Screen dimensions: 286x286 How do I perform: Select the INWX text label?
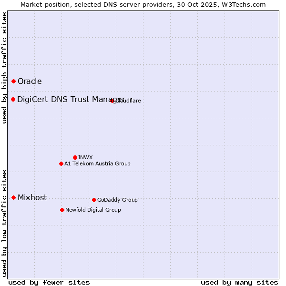coord(85,157)
